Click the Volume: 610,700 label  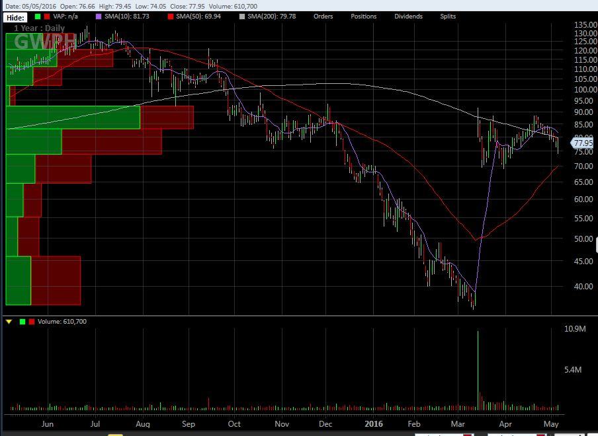pos(62,322)
